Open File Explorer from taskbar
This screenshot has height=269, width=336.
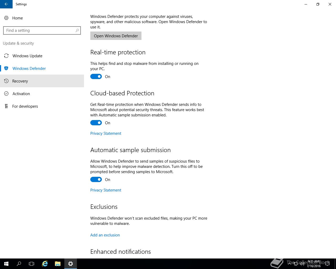(x=58, y=264)
